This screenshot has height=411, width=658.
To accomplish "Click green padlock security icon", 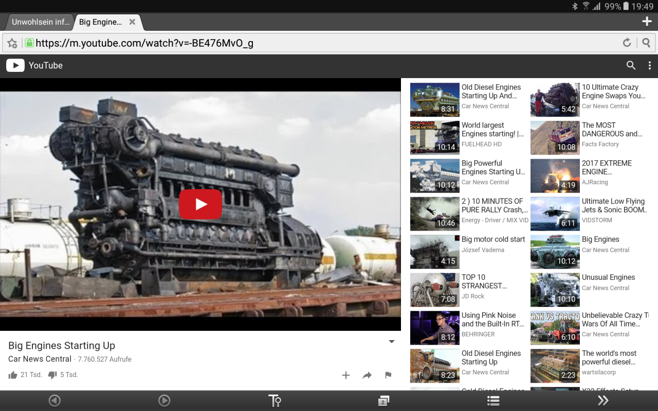I will click(29, 43).
